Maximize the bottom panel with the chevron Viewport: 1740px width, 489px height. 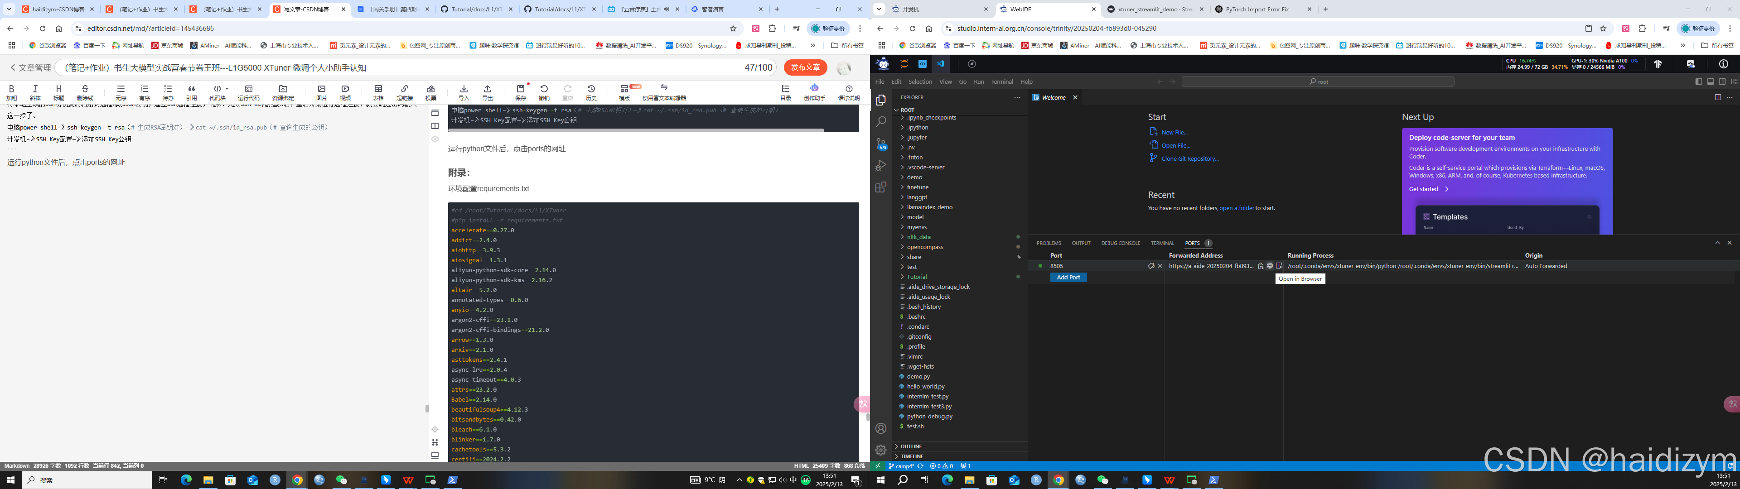coord(1718,243)
